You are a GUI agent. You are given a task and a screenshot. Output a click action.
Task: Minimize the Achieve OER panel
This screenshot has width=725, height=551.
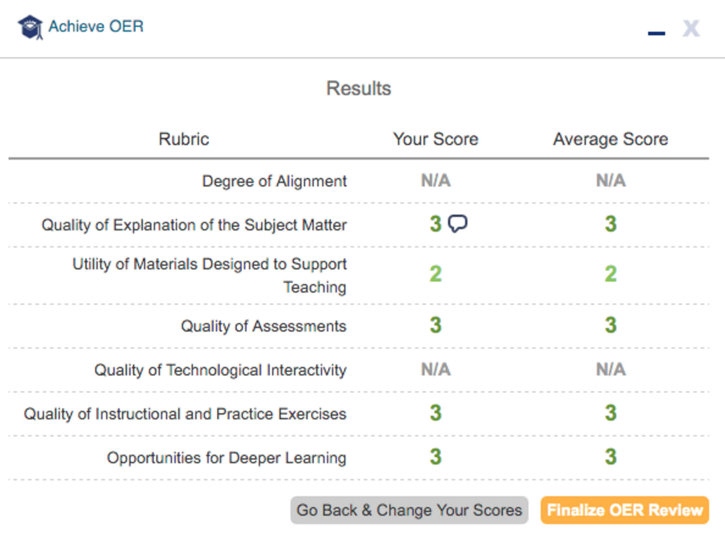pyautogui.click(x=656, y=33)
